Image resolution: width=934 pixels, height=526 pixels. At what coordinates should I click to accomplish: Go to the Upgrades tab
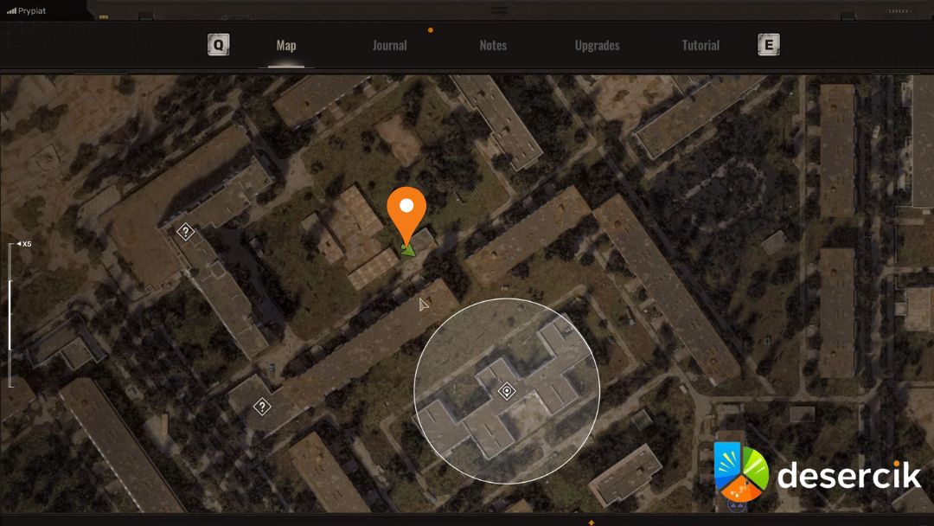point(597,46)
